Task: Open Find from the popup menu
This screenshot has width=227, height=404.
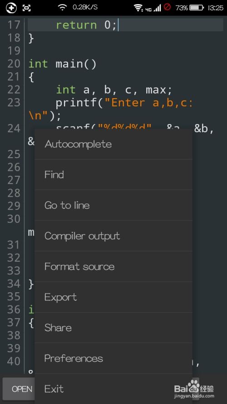Action: click(x=113, y=175)
